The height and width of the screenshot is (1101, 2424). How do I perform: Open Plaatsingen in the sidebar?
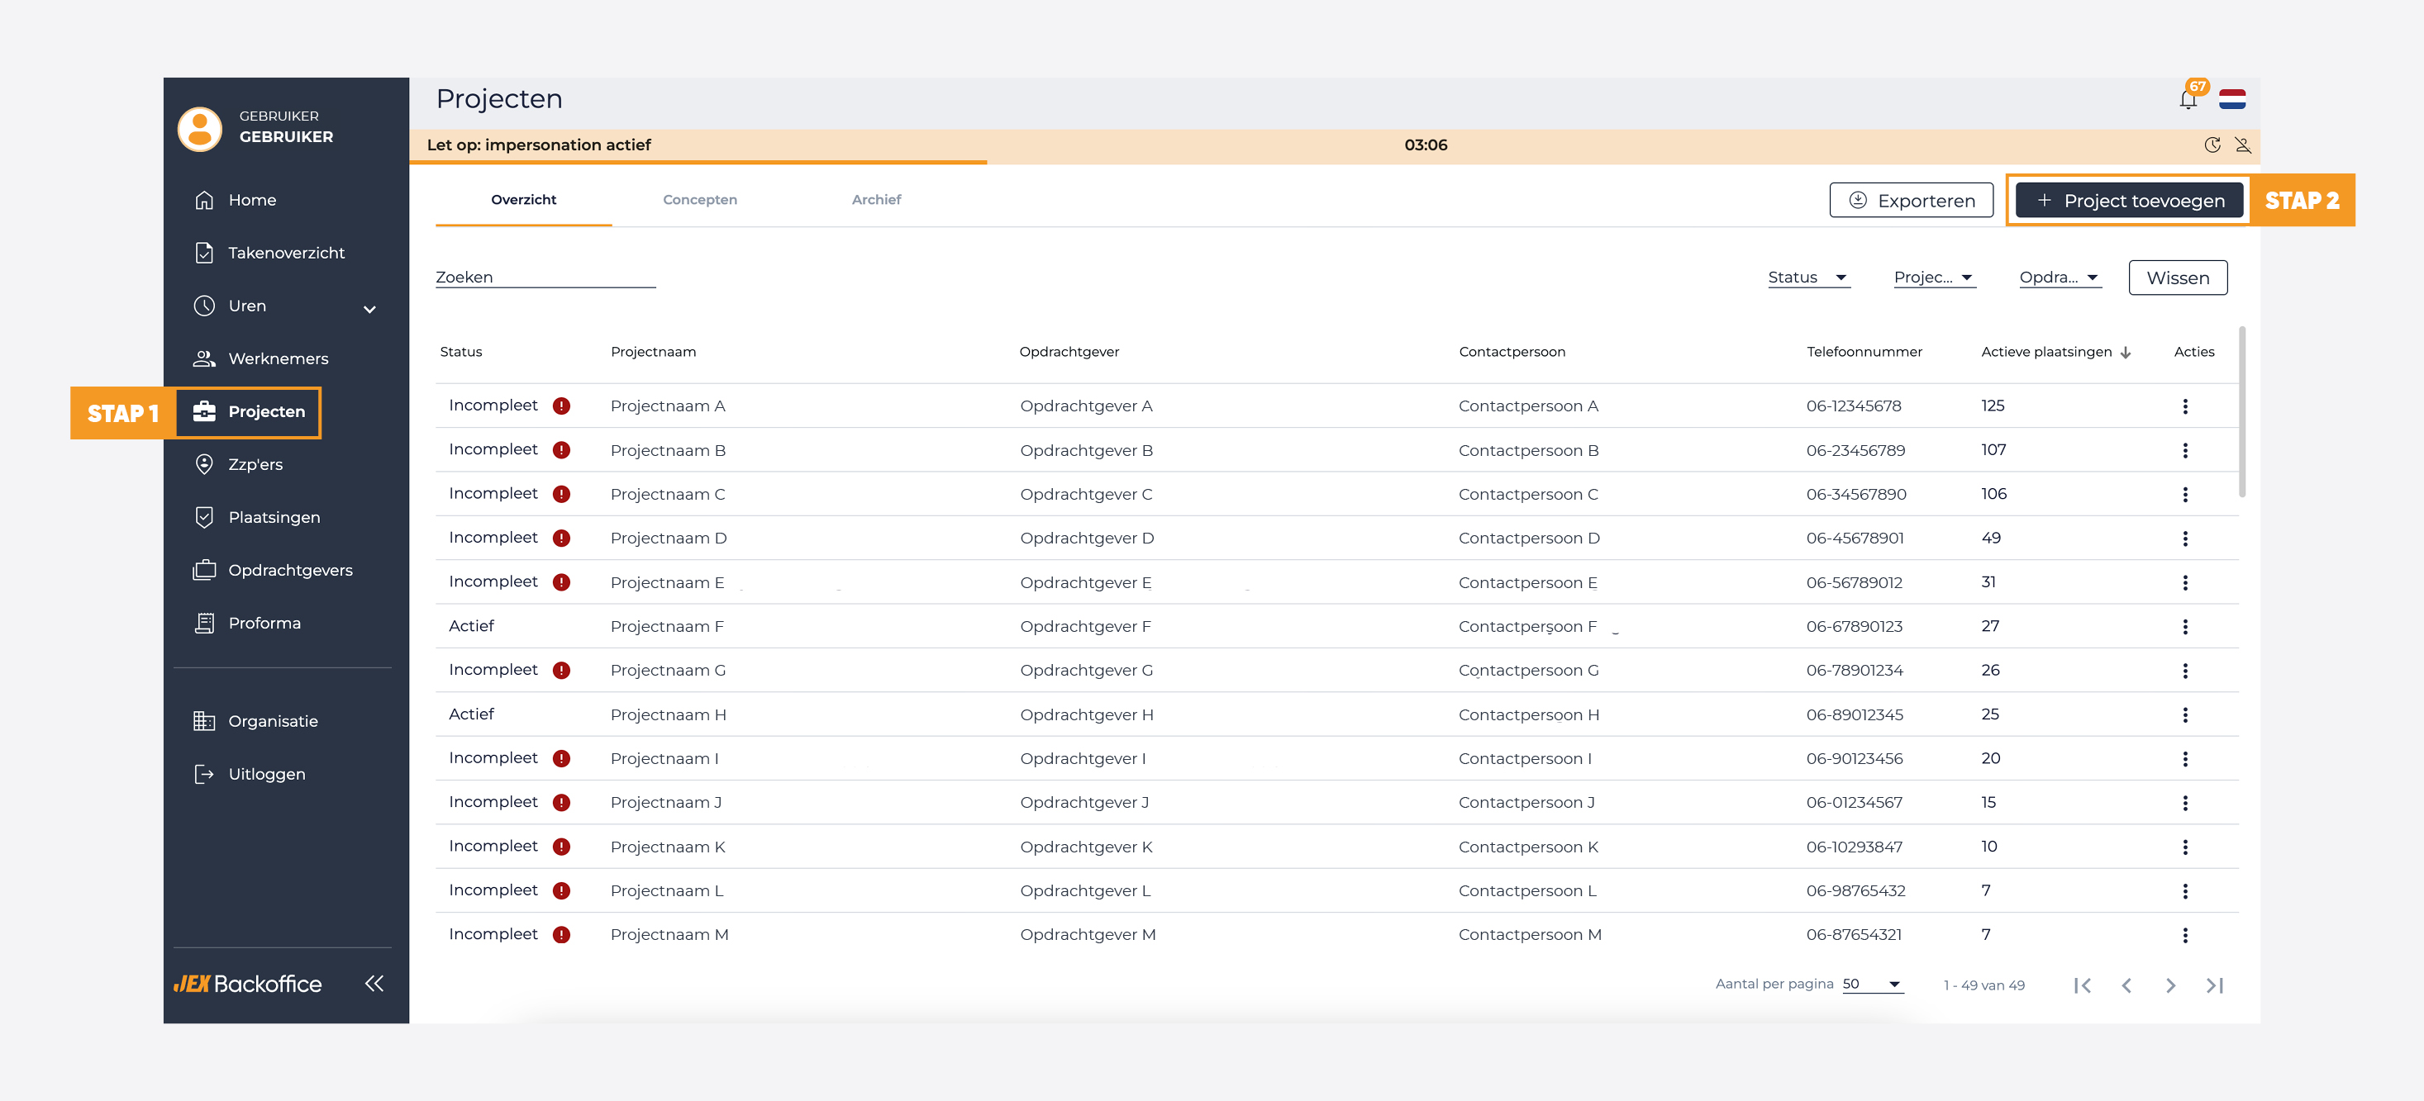click(x=257, y=517)
